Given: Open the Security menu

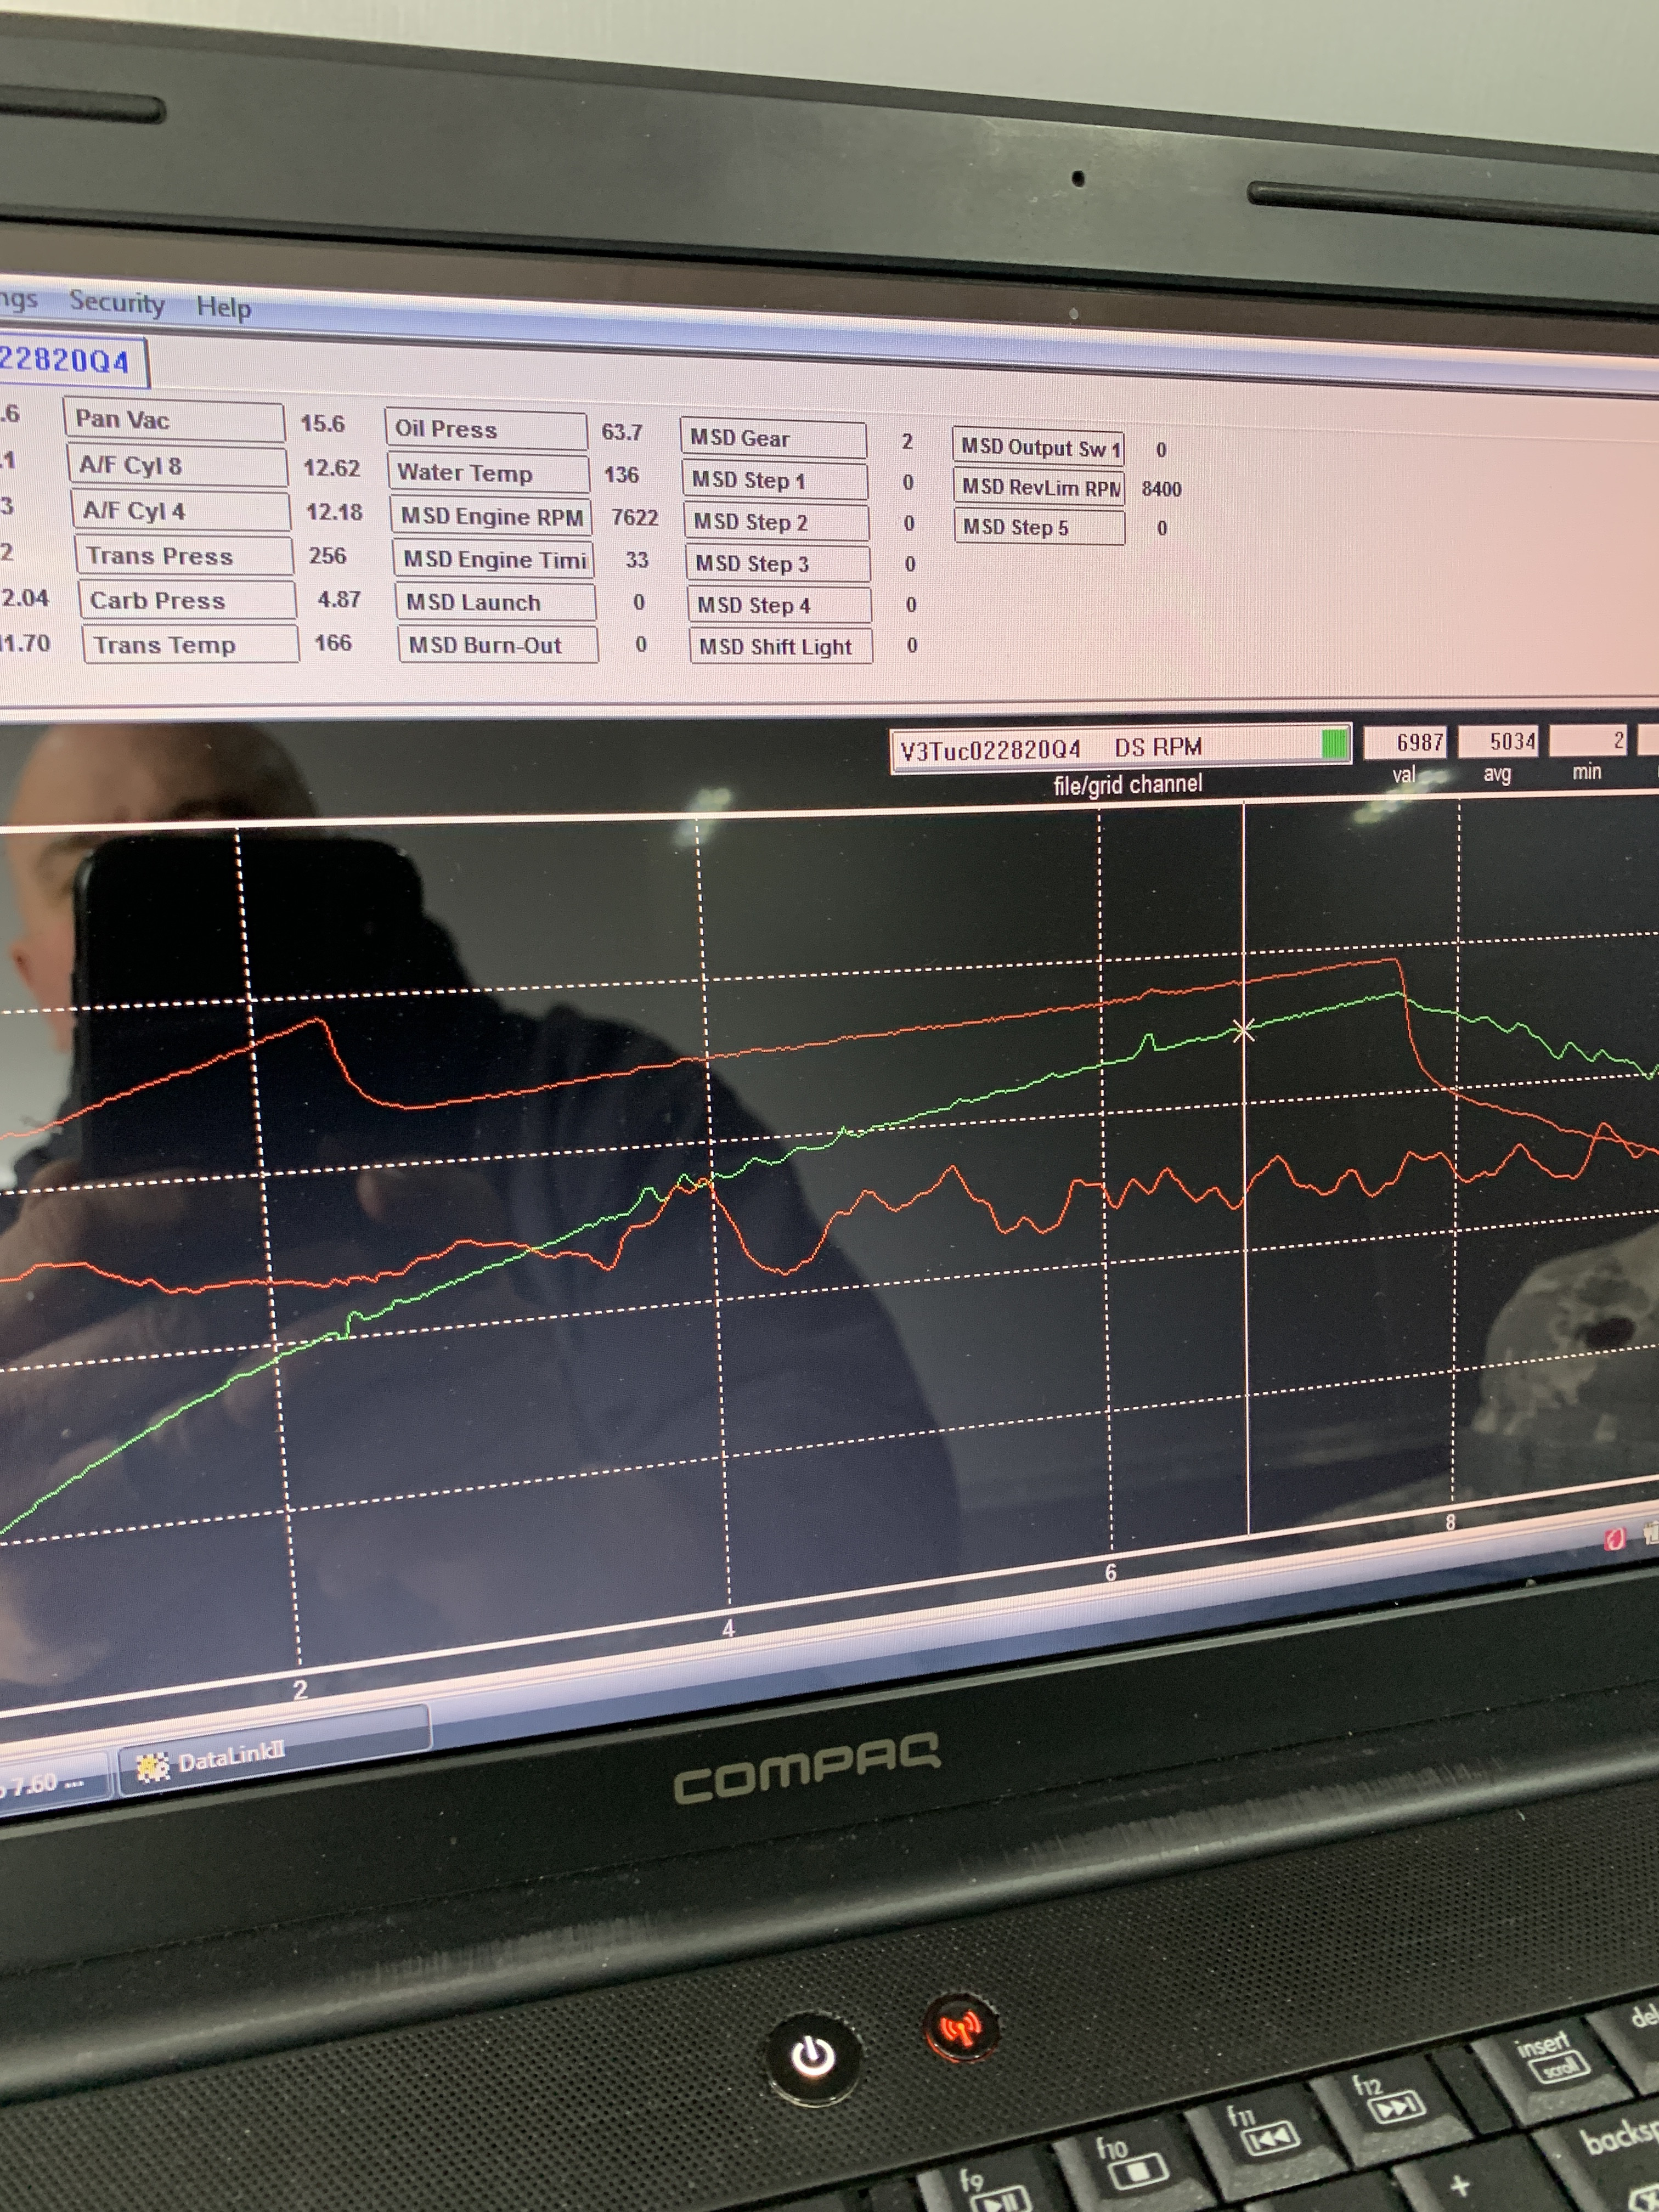Looking at the screenshot, I should click(x=117, y=302).
